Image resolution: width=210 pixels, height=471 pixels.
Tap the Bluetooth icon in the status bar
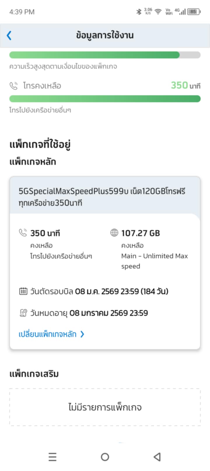[x=139, y=12]
